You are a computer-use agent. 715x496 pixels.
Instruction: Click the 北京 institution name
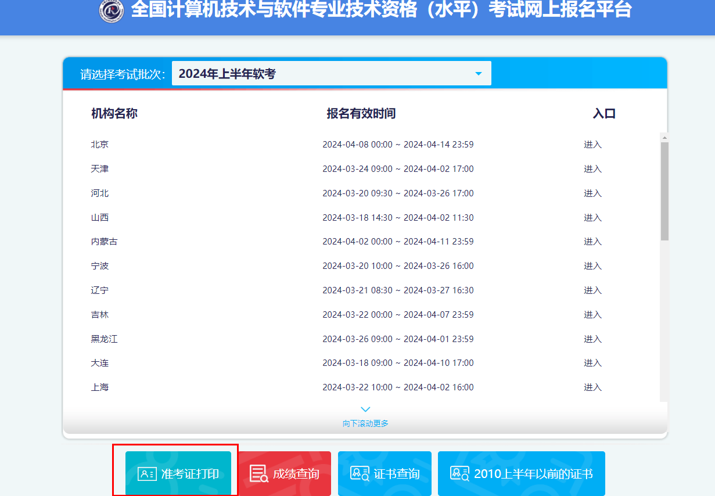pos(100,145)
